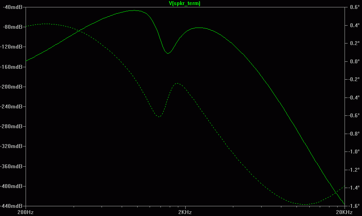The image size is (362, 216).
Task: Click the -120mdB left axis label
Action: pyautogui.click(x=11, y=47)
